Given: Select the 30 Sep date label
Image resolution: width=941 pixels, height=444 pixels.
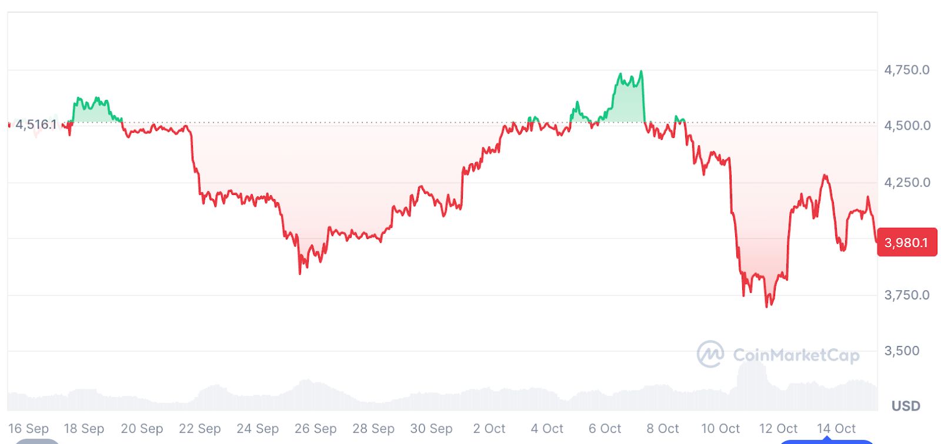Looking at the screenshot, I should pos(431,429).
